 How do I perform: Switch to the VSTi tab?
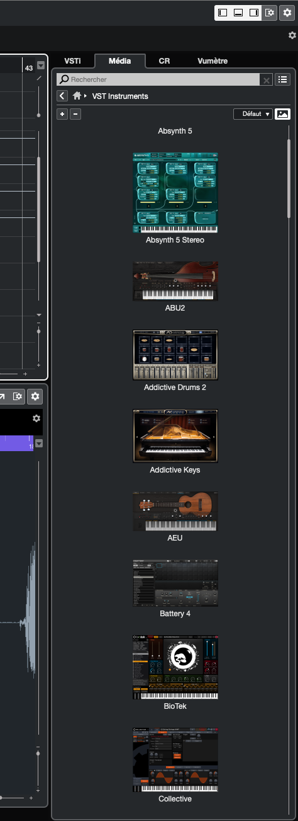(x=73, y=61)
